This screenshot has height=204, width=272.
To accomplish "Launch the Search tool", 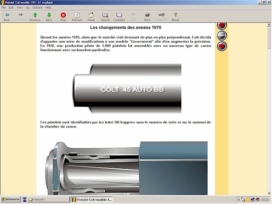I will point(105,17).
